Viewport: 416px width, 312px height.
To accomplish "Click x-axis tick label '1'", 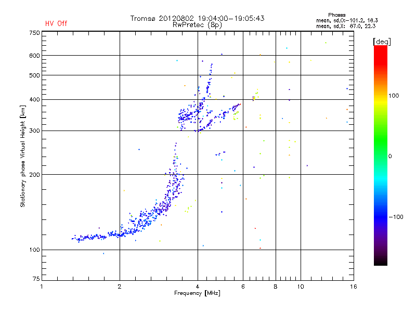I will click(x=42, y=287).
